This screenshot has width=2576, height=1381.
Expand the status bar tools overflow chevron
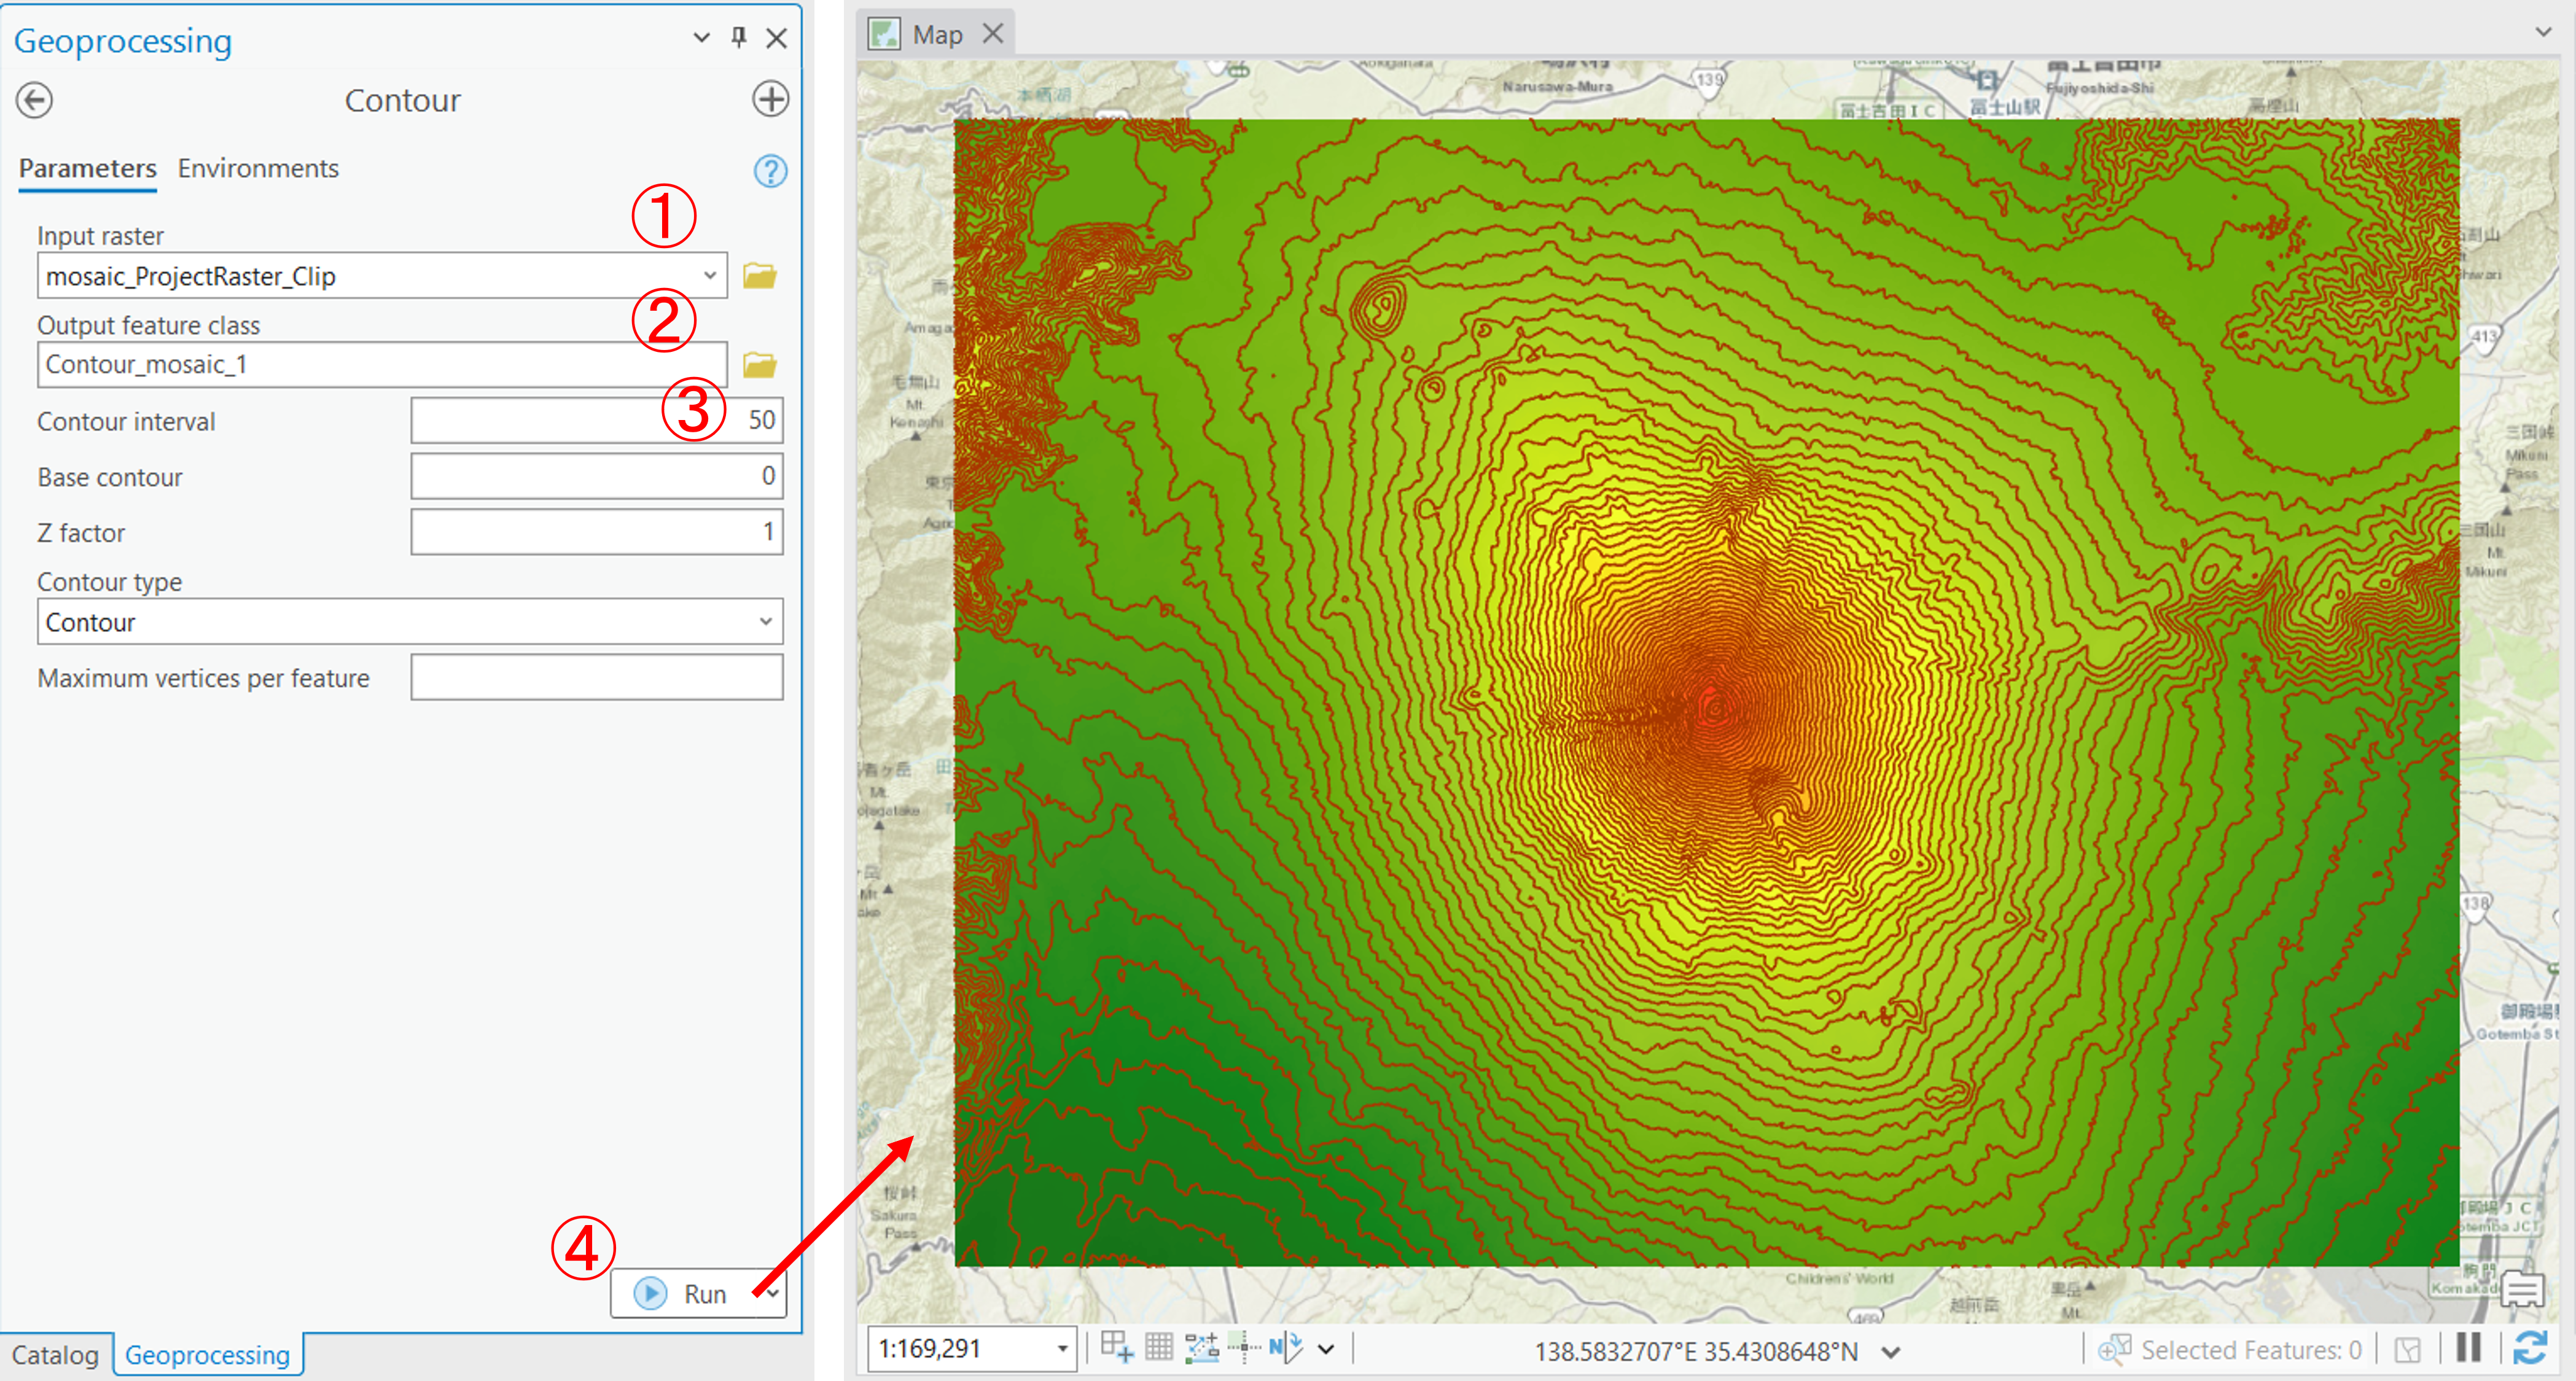click(x=1326, y=1349)
